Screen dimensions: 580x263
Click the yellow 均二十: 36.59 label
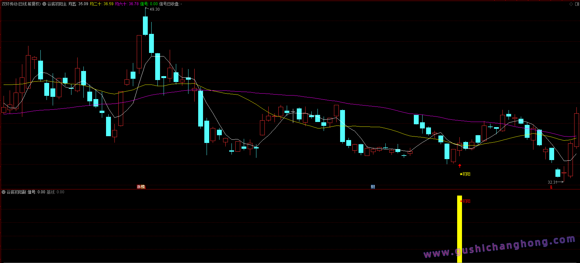102,4
